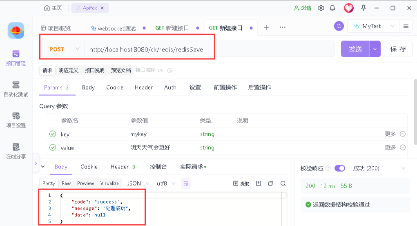The height and width of the screenshot is (226, 417).
Task: Click the purple sync refresh icon
Action: click(339, 26)
